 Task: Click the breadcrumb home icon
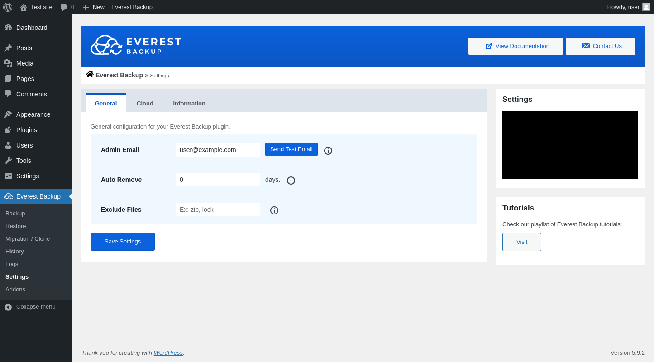tap(90, 74)
